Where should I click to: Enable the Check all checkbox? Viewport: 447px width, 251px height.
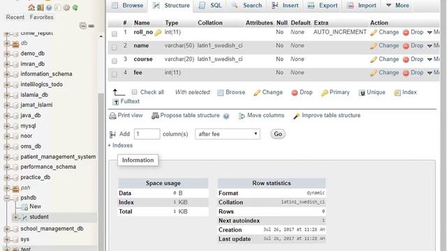tap(134, 92)
